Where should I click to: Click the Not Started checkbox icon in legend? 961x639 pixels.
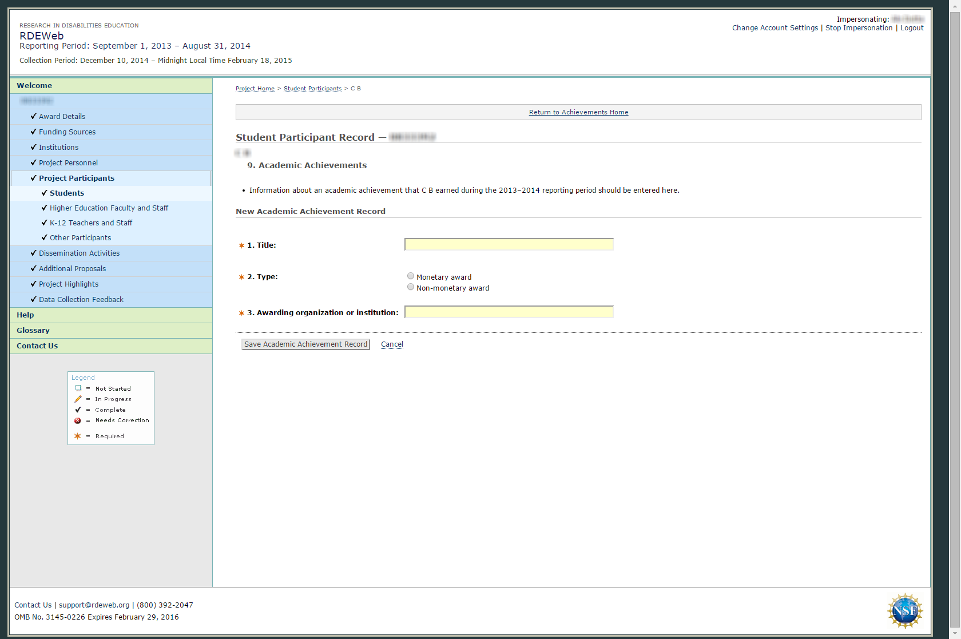78,388
